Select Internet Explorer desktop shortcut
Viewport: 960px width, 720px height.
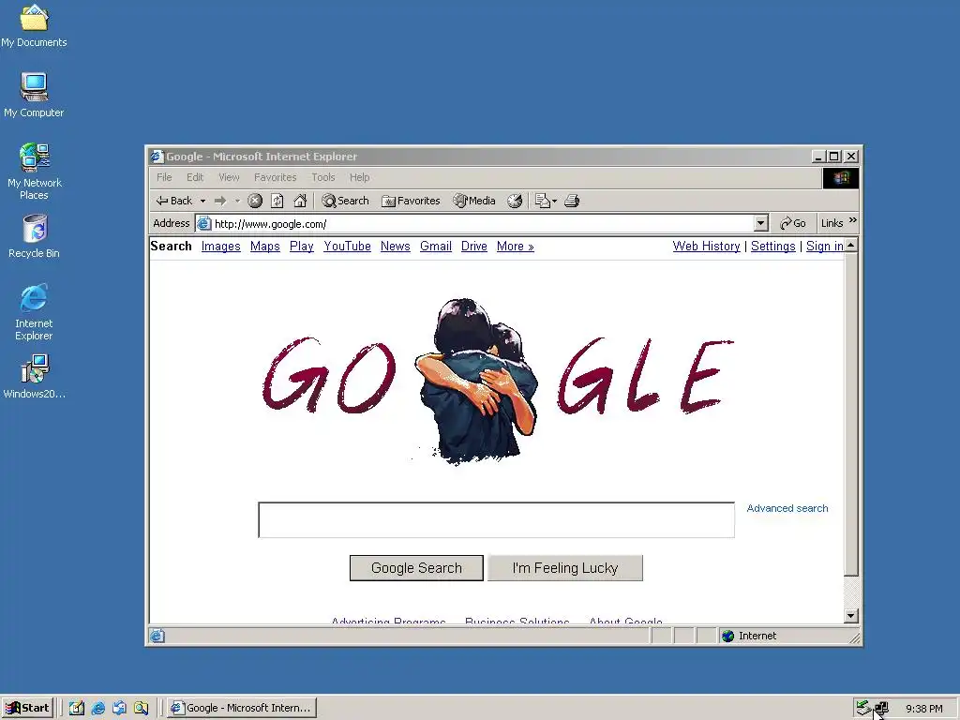tap(34, 311)
